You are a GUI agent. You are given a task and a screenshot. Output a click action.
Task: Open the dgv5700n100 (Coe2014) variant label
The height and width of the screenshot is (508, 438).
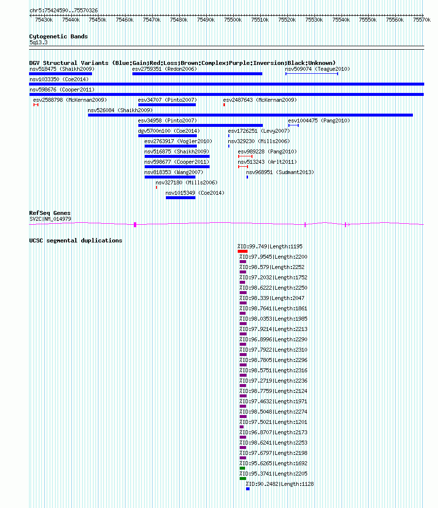coord(169,131)
